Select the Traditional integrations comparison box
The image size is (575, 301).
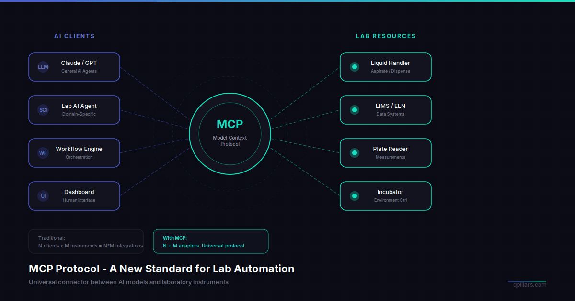[86, 241]
